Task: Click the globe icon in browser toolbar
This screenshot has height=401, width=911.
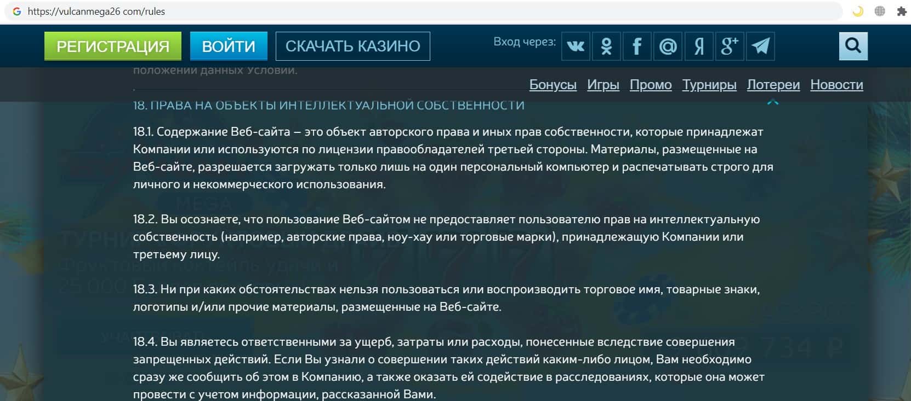Action: pyautogui.click(x=880, y=11)
